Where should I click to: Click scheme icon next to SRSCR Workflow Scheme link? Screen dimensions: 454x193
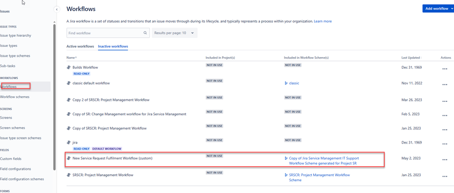coord(286,175)
